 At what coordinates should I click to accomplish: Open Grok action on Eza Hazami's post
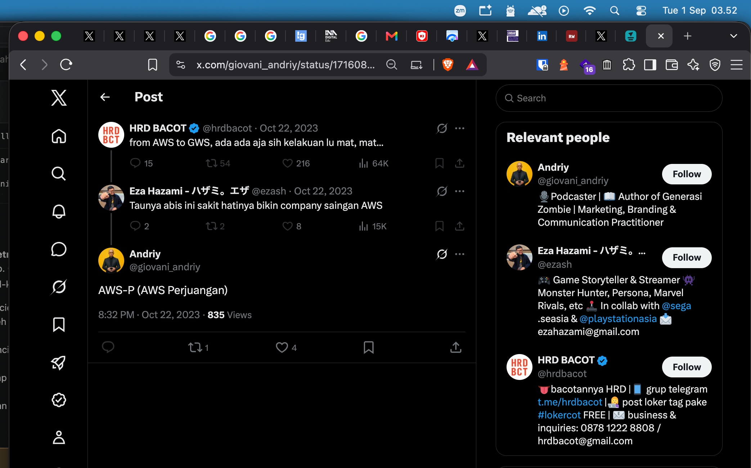click(442, 191)
